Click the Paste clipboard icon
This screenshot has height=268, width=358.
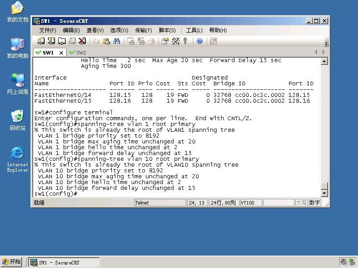[107, 41]
